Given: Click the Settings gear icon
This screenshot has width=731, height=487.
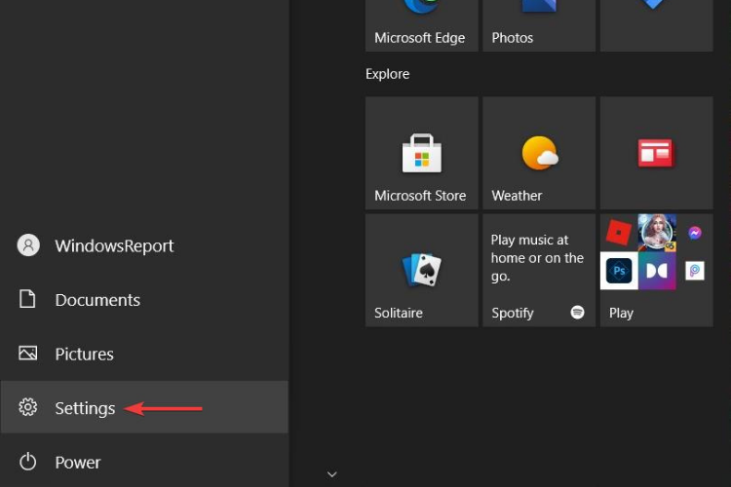Looking at the screenshot, I should coord(28,407).
